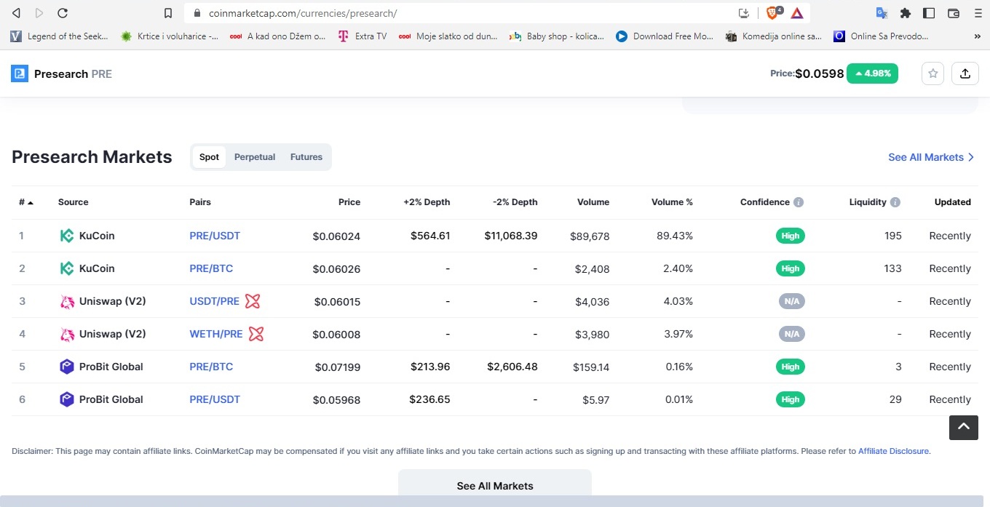The image size is (990, 507).
Task: Open the USDT/PRE pair link
Action: (x=214, y=301)
